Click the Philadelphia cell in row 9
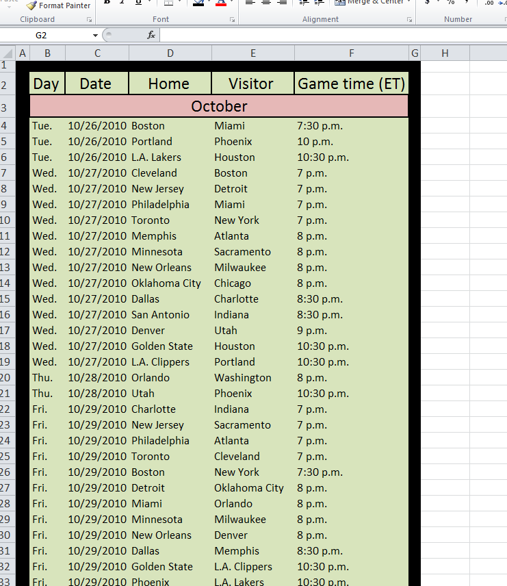 (170, 205)
